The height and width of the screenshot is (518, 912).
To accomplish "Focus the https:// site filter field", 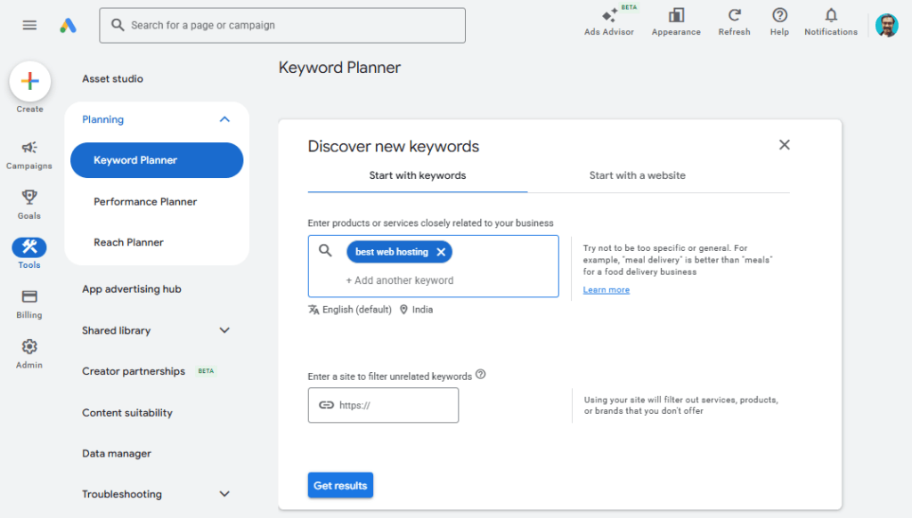I will pyautogui.click(x=383, y=405).
